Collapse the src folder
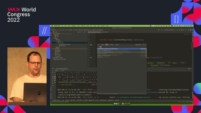Viewport: 201px width, 113px height. (54, 38)
